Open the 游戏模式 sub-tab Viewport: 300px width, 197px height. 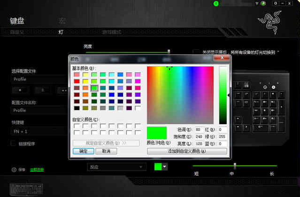point(112,32)
